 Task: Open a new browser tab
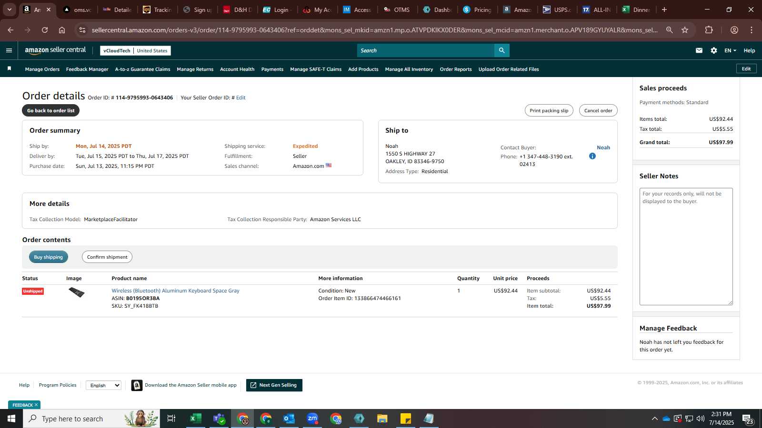pos(664,10)
